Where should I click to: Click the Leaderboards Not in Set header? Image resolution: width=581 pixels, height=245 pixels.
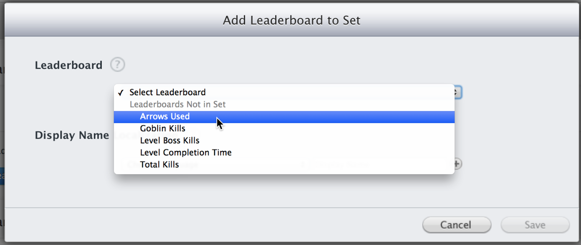click(x=178, y=105)
